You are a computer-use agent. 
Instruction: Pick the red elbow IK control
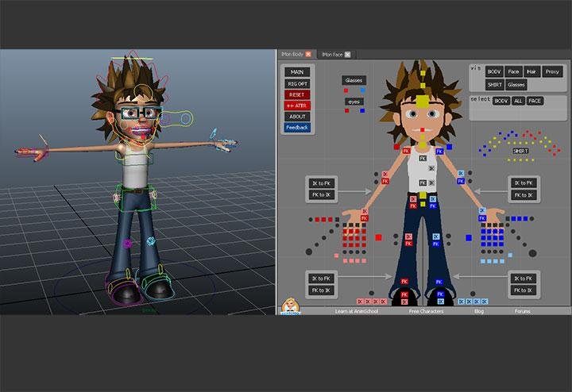pyautogui.click(x=385, y=175)
